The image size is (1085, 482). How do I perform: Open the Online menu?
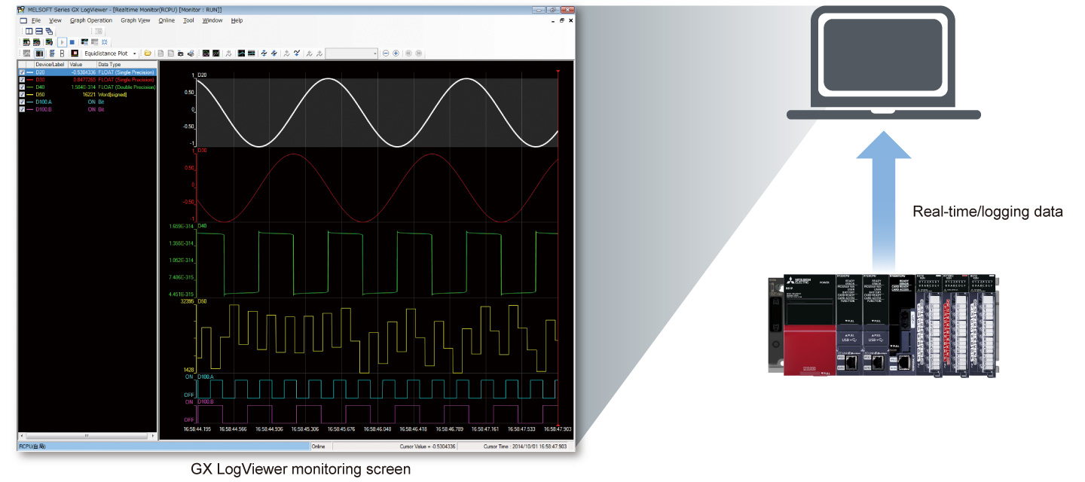(x=167, y=20)
